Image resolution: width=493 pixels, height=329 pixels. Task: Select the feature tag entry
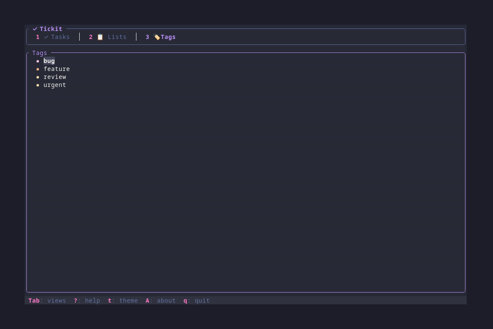56,69
